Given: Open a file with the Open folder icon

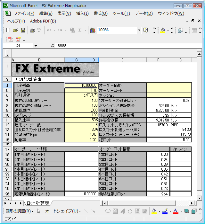Looking at the screenshot, I should 15,30.
